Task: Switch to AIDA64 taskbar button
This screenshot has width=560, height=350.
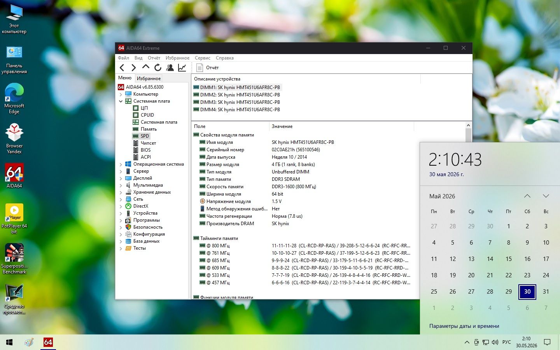Action: coord(48,342)
